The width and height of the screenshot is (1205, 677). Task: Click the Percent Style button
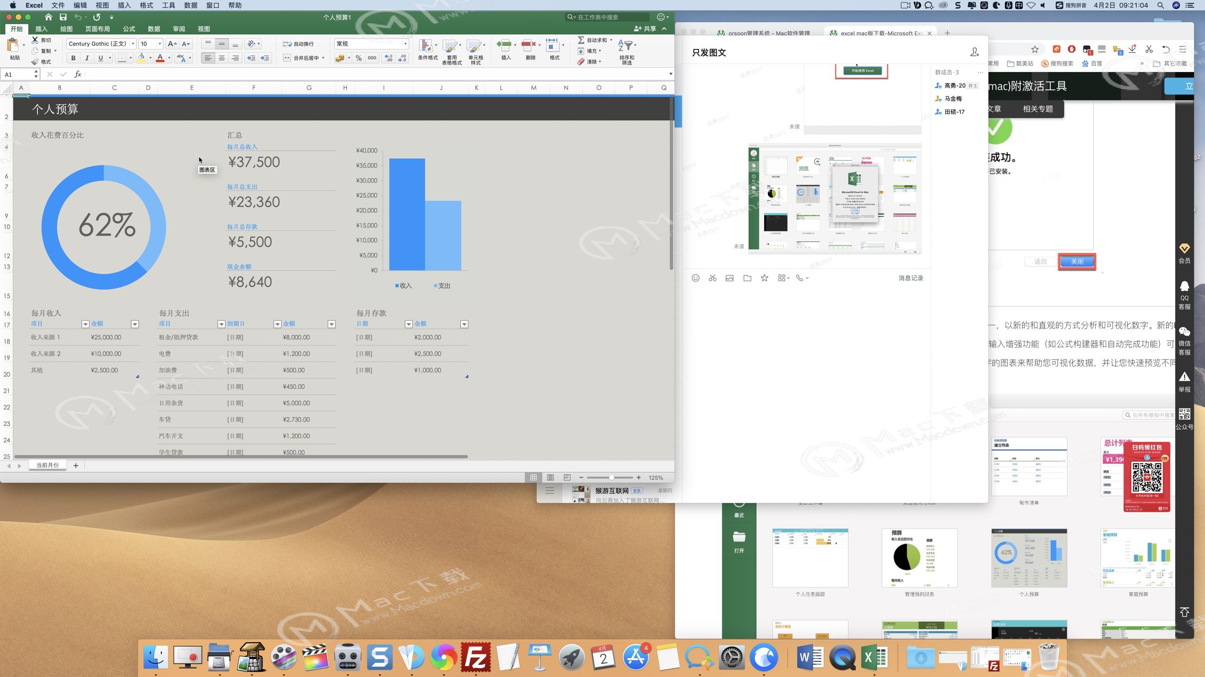point(359,58)
